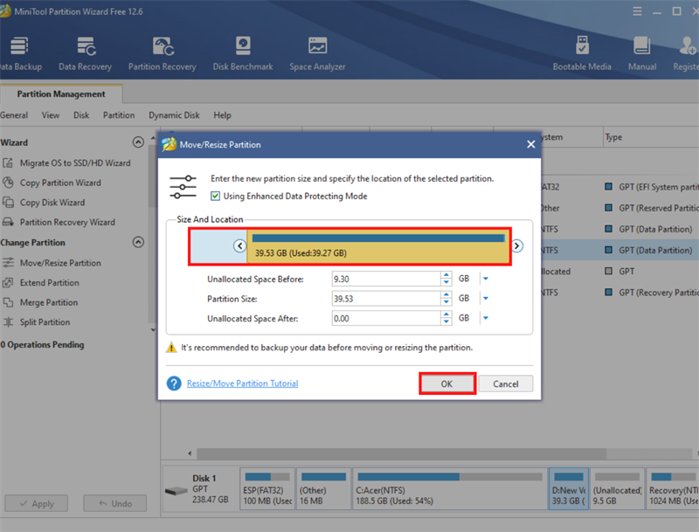Click the left arrow beside the partition bar
This screenshot has width=699, height=532.
point(240,246)
